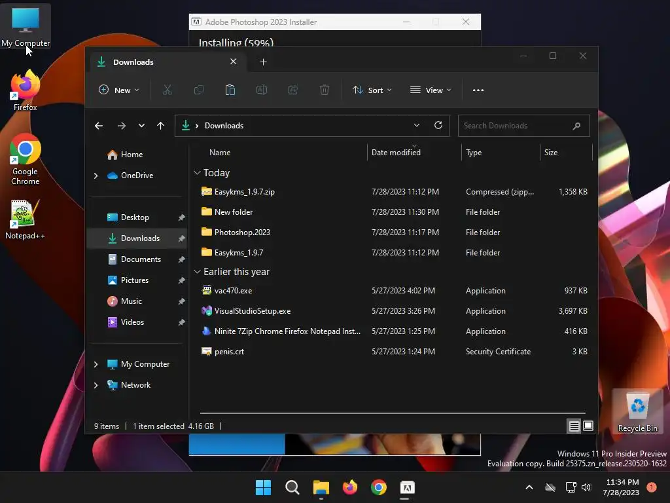Refresh the Downloads folder view

click(x=438, y=125)
